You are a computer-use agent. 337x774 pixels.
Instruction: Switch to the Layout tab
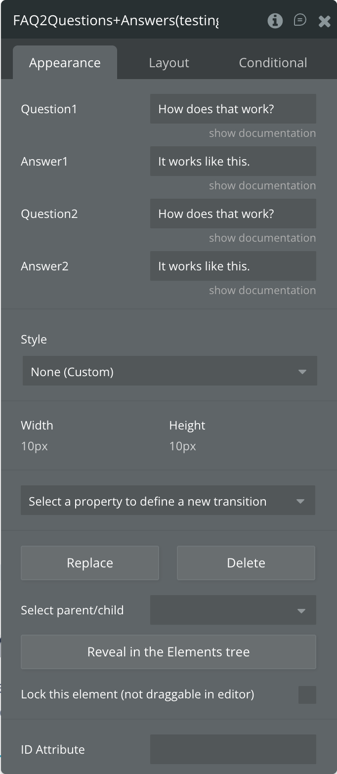(169, 63)
